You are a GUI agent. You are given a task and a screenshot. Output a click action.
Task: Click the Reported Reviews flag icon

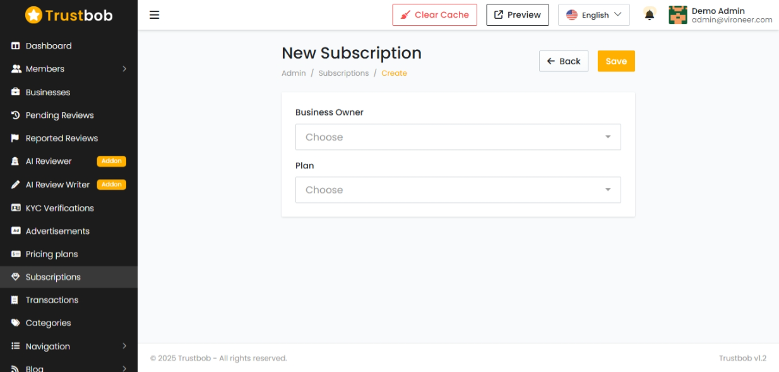[x=16, y=138]
